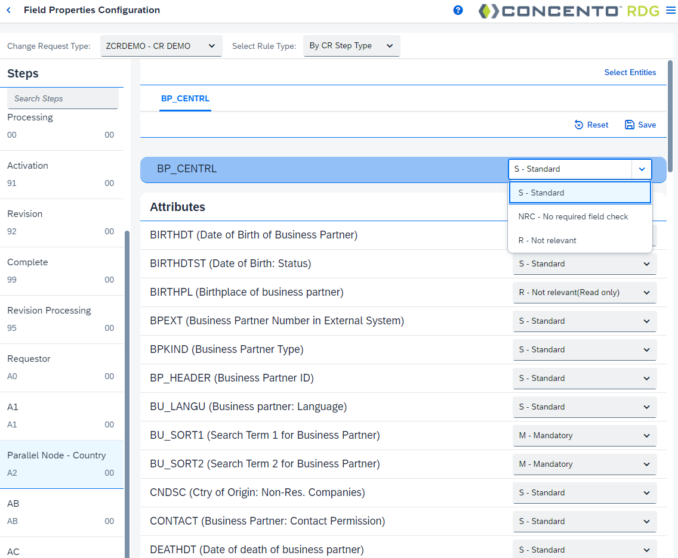This screenshot has width=678, height=558.
Task: Open the BIRTHPL property dropdown
Action: click(585, 292)
